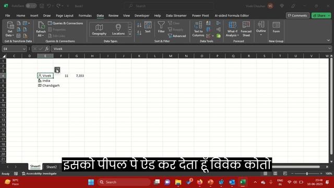This screenshot has height=188, width=334.
Task: Click the zoom slider handle
Action: coord(307,173)
